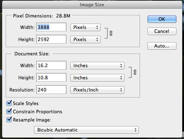Open the Pixels/Inch resolution units dropdown
This screenshot has width=184, height=139.
(97, 90)
